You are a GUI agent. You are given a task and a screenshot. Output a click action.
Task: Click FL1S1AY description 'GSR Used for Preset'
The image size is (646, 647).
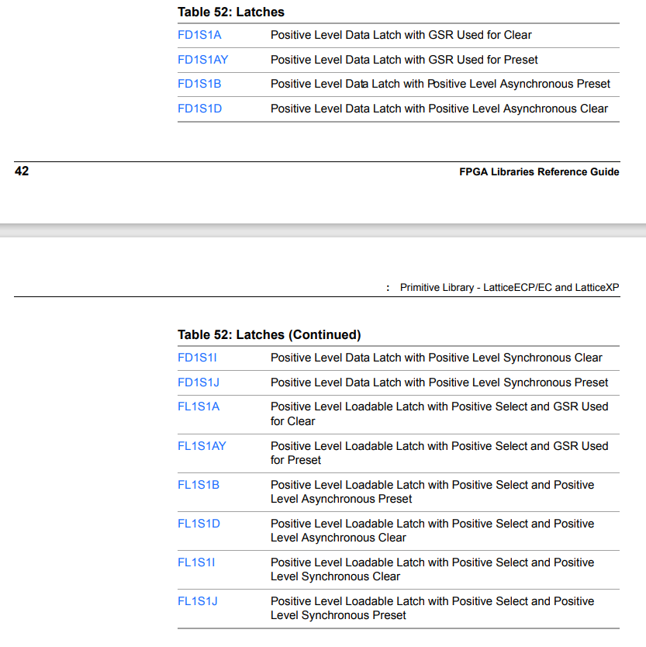(x=440, y=453)
